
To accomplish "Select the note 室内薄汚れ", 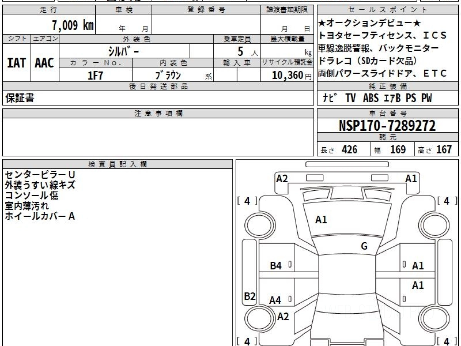I will pos(27,206).
